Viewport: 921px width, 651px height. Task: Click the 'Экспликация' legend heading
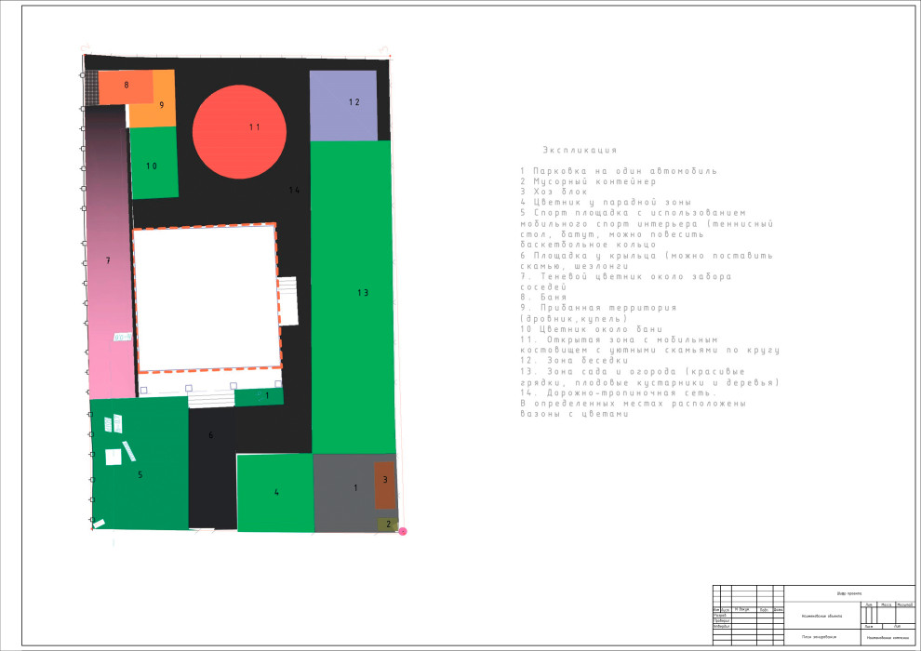[580, 150]
